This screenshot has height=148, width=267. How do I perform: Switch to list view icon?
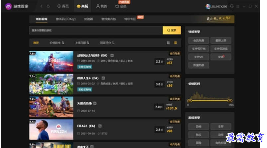point(175,43)
